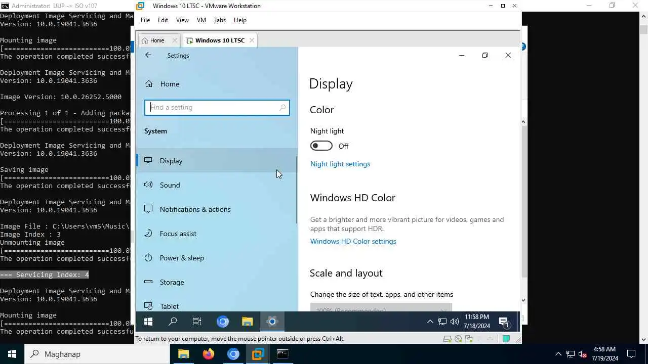
Task: Open Storage settings
Action: click(217, 282)
